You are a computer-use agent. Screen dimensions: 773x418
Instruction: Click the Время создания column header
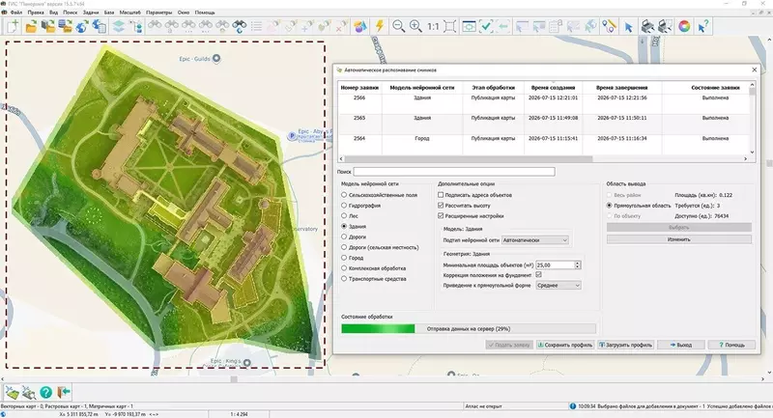pos(553,88)
